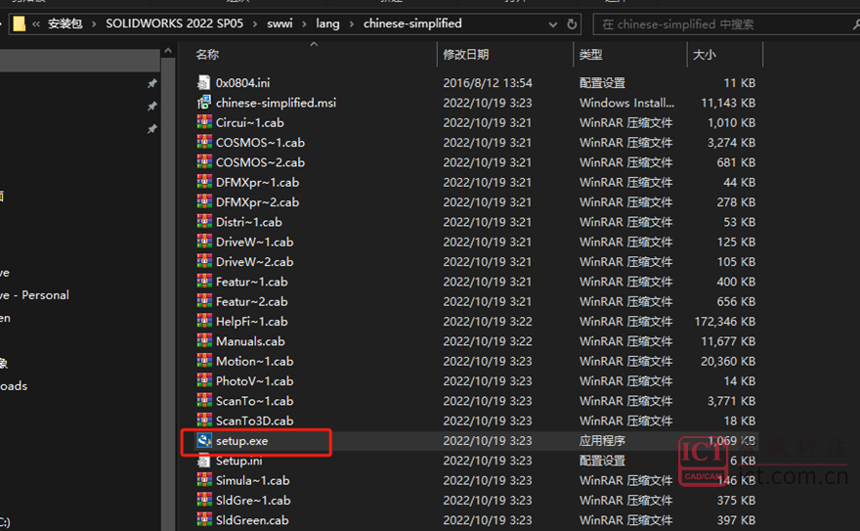
Task: Click the HelpFi~1.cab archive icon
Action: click(x=204, y=322)
